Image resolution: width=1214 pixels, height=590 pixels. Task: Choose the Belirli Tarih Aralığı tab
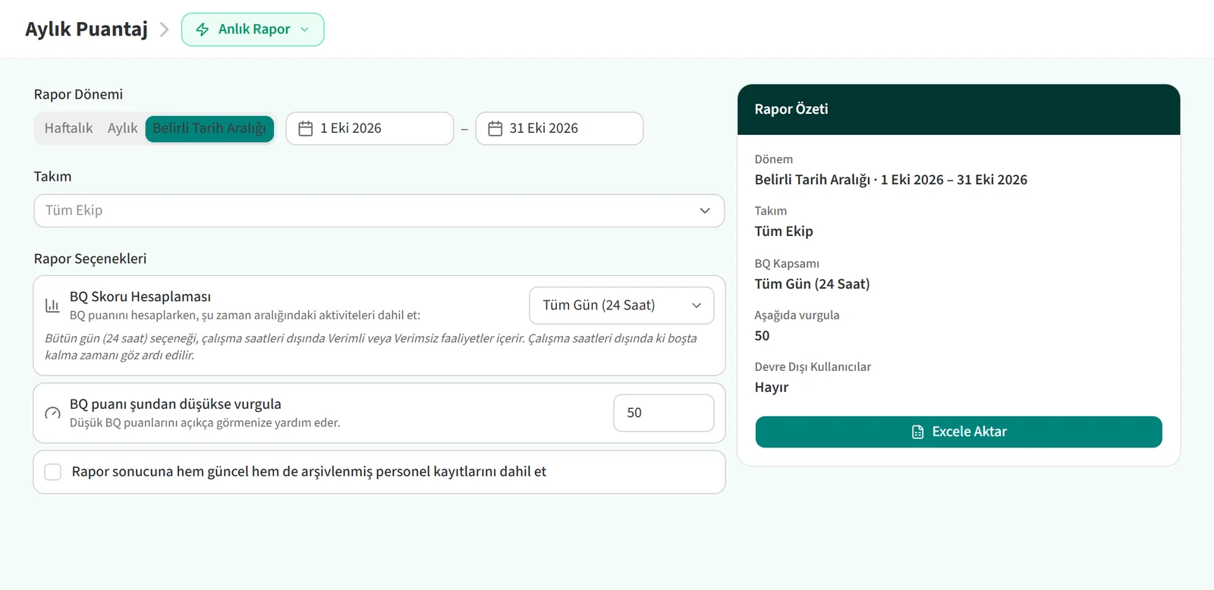209,128
